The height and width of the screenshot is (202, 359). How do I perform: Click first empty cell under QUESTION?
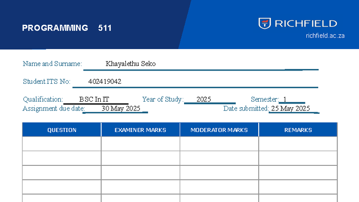coord(62,144)
